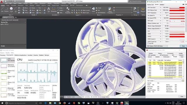The height and width of the screenshot is (105, 187).
Task: Open the Serviços tab in Task Manager
Action: coord(47,55)
